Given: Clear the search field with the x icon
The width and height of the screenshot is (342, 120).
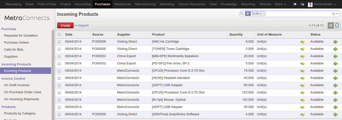Looking at the screenshot, I should (333, 14).
